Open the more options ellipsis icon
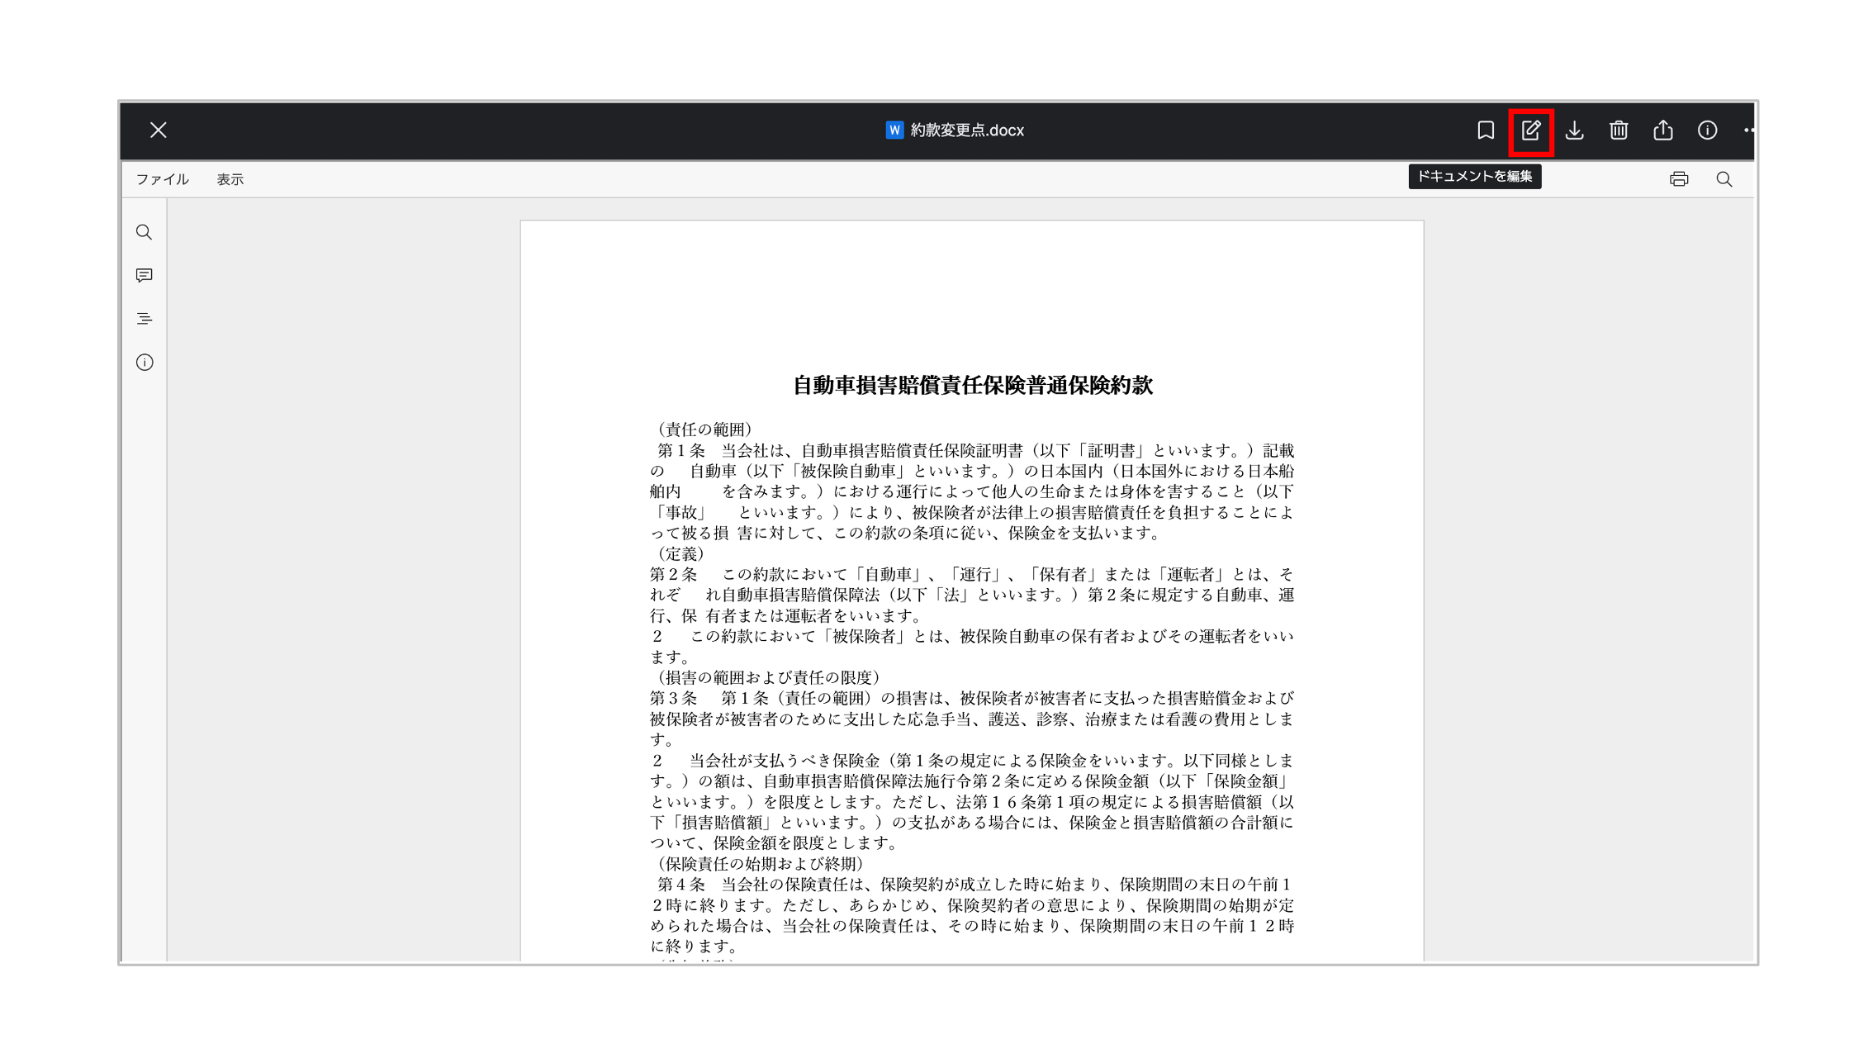This screenshot has width=1873, height=1063. (1748, 131)
